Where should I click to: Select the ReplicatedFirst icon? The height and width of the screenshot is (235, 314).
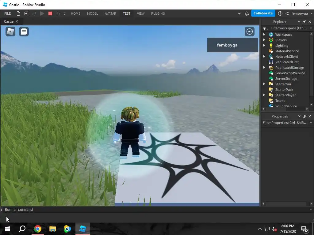click(271, 62)
